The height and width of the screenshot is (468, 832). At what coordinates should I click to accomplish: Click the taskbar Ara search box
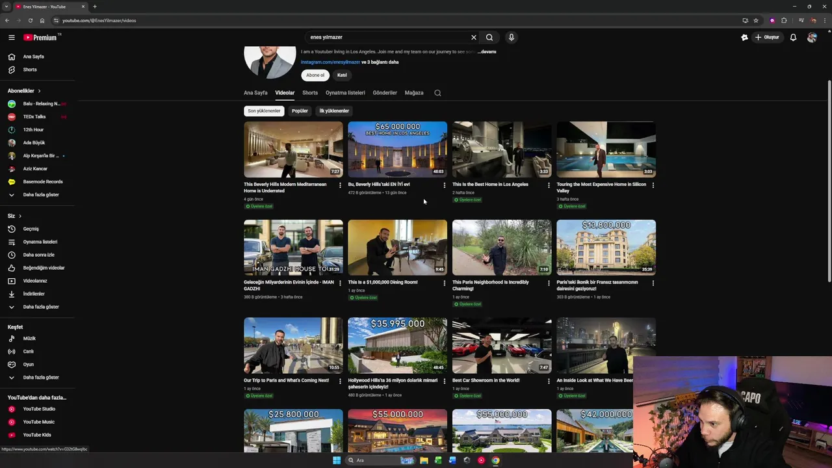tap(380, 460)
